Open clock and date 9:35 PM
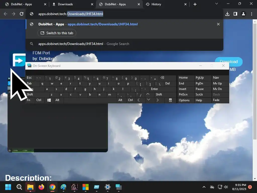The image size is (257, 193). pyautogui.click(x=239, y=187)
